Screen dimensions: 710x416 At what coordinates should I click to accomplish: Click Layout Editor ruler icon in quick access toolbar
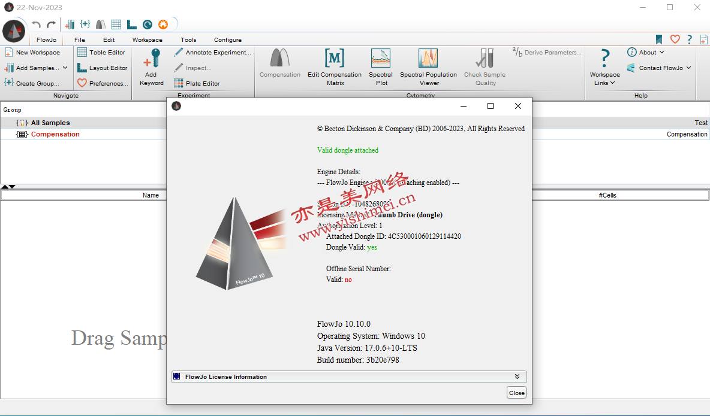click(131, 25)
